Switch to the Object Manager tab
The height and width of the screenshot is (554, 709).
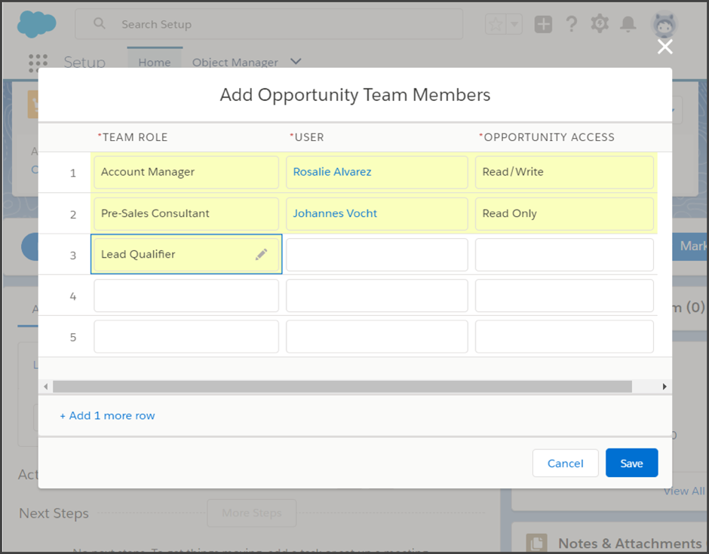coord(235,63)
